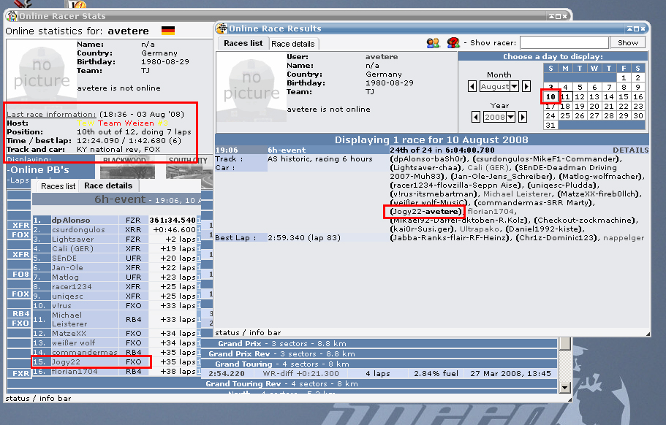Switch to Race details tab in Race Results
Viewport: 666px width, 425px height.
(x=293, y=44)
